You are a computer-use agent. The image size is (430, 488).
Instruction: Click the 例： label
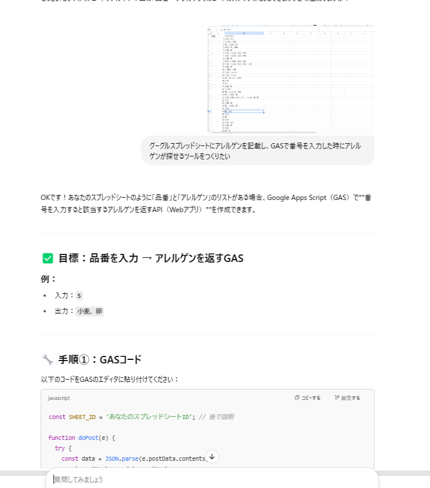pos(48,279)
